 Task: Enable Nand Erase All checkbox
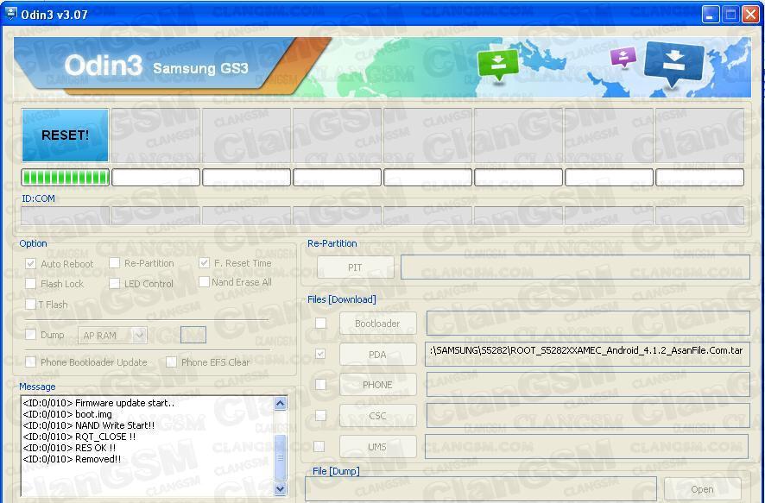tap(204, 282)
